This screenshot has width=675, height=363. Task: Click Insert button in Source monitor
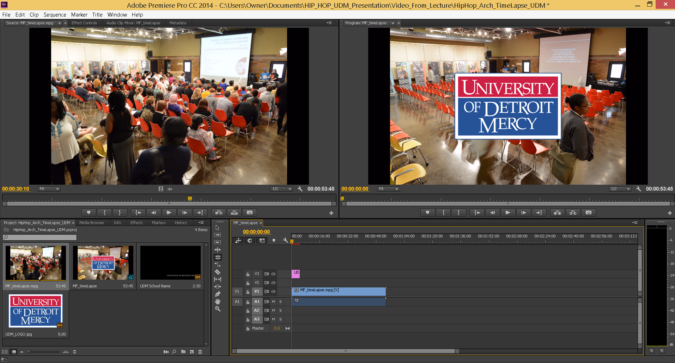click(219, 212)
